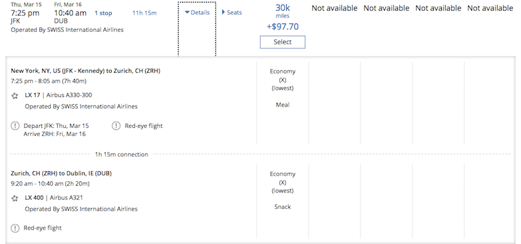Screen dimensions: 521x244
Task: Click the Seats triangle arrow
Action: (x=223, y=13)
